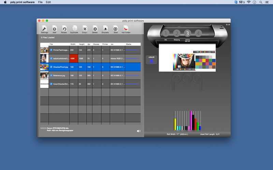The image size is (273, 170).
Task: Uncheck the Reference.jpg checkbox
Action: point(51,75)
